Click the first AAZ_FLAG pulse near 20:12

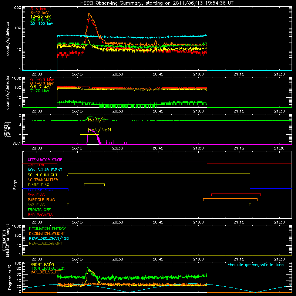(68, 205)
